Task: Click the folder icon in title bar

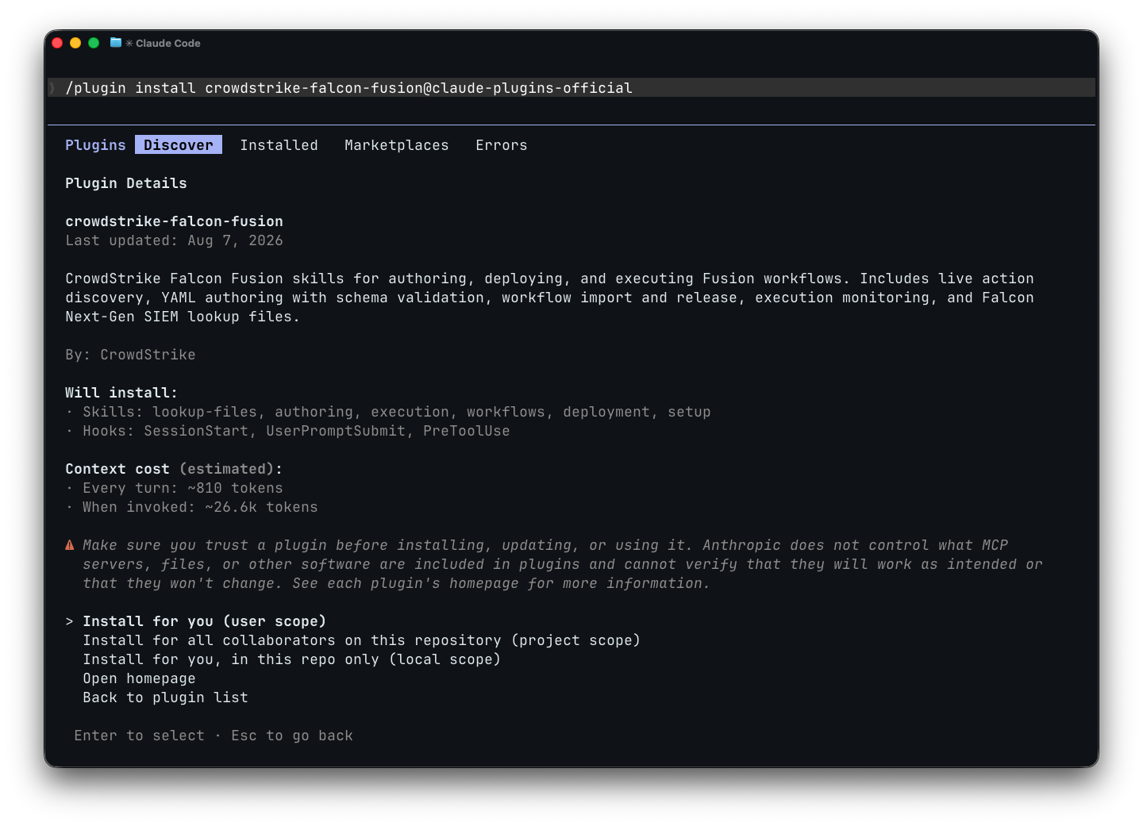Action: coord(116,43)
